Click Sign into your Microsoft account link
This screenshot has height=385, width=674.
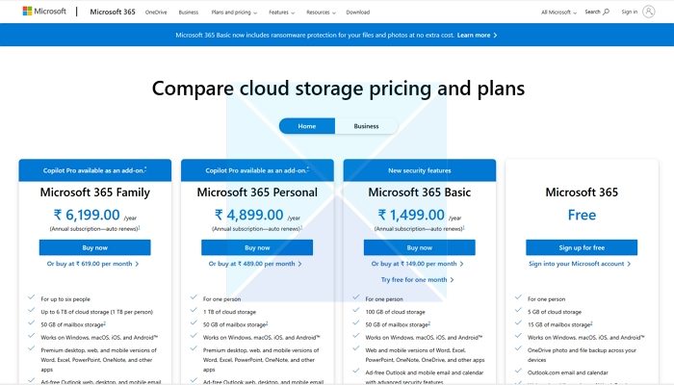pyautogui.click(x=580, y=264)
